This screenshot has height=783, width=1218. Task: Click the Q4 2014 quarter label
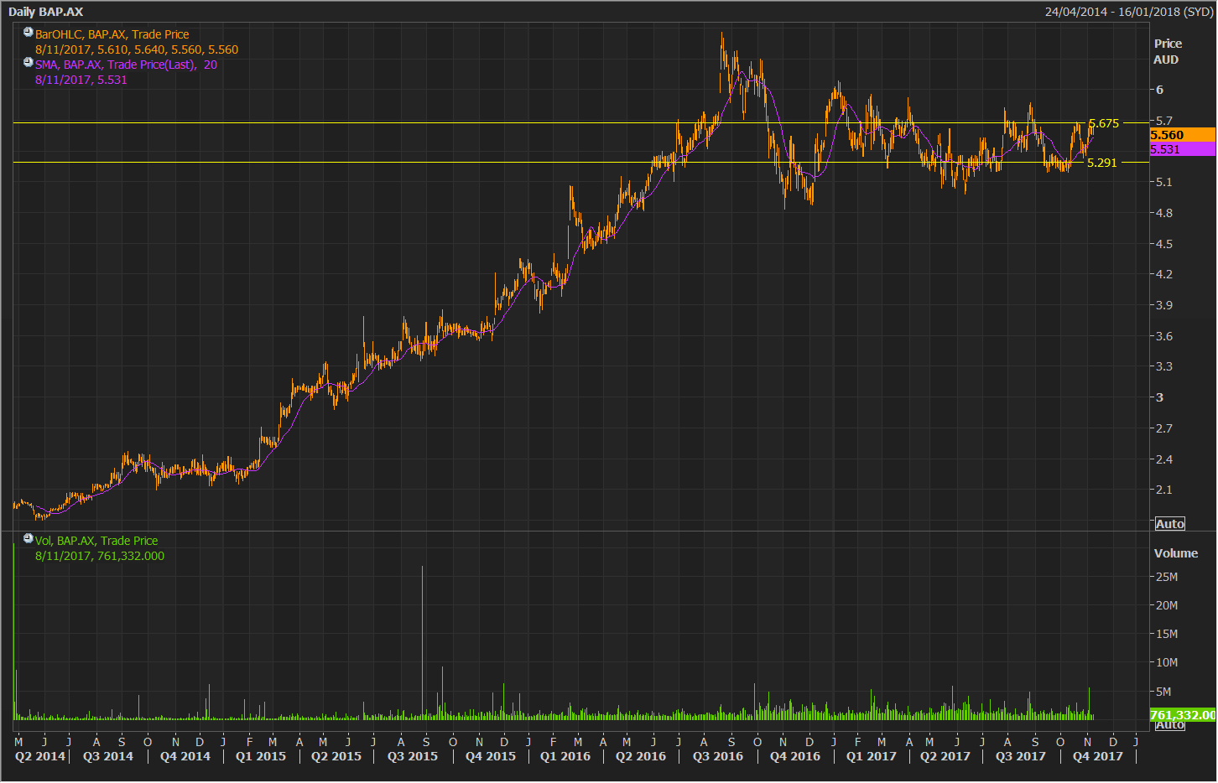pyautogui.click(x=185, y=756)
